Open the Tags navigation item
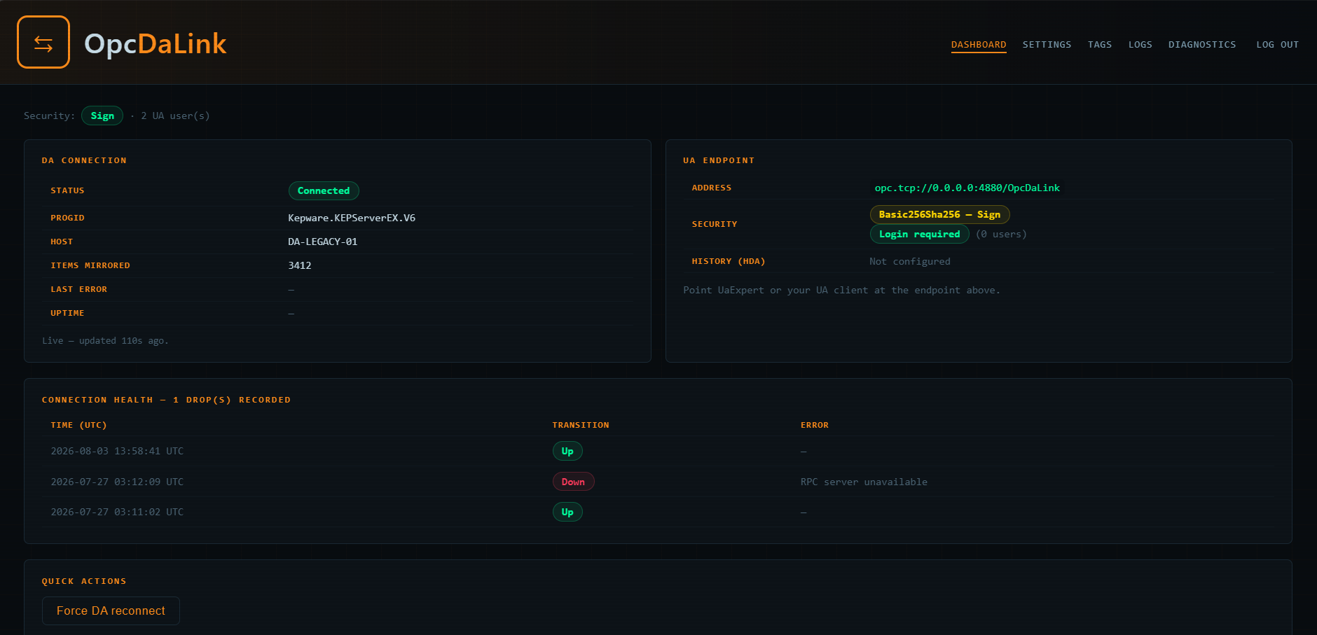The height and width of the screenshot is (635, 1317). pyautogui.click(x=1100, y=45)
